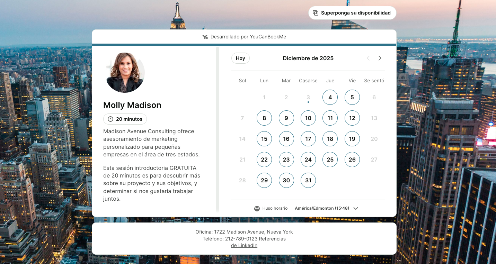Click the 20 minutos duration pill
Image resolution: width=496 pixels, height=264 pixels.
(x=125, y=119)
